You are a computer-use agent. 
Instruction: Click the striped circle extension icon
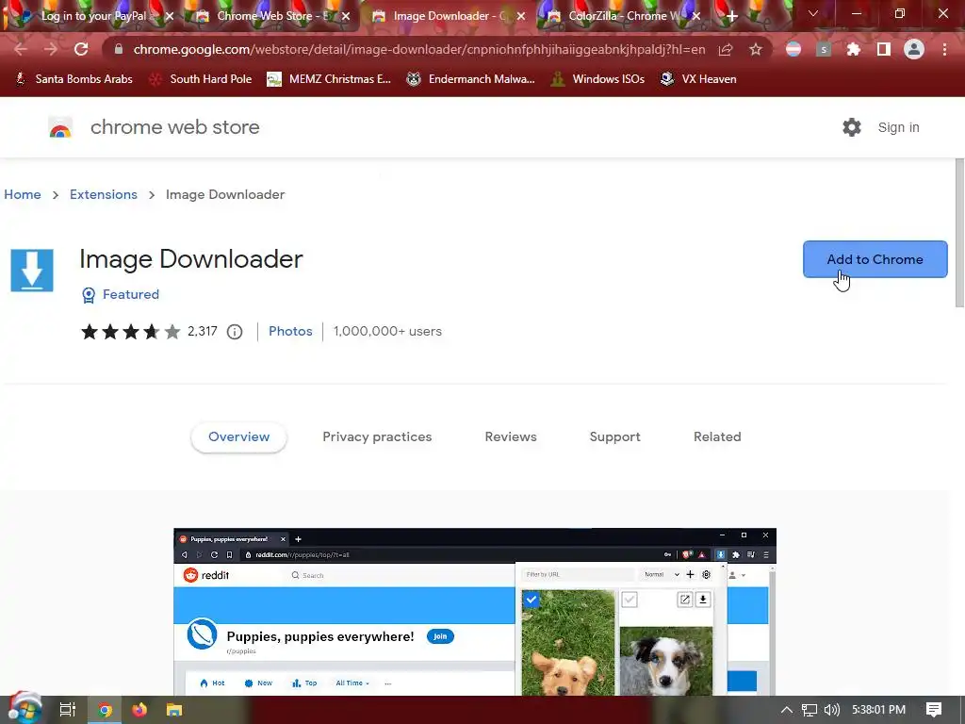point(793,49)
